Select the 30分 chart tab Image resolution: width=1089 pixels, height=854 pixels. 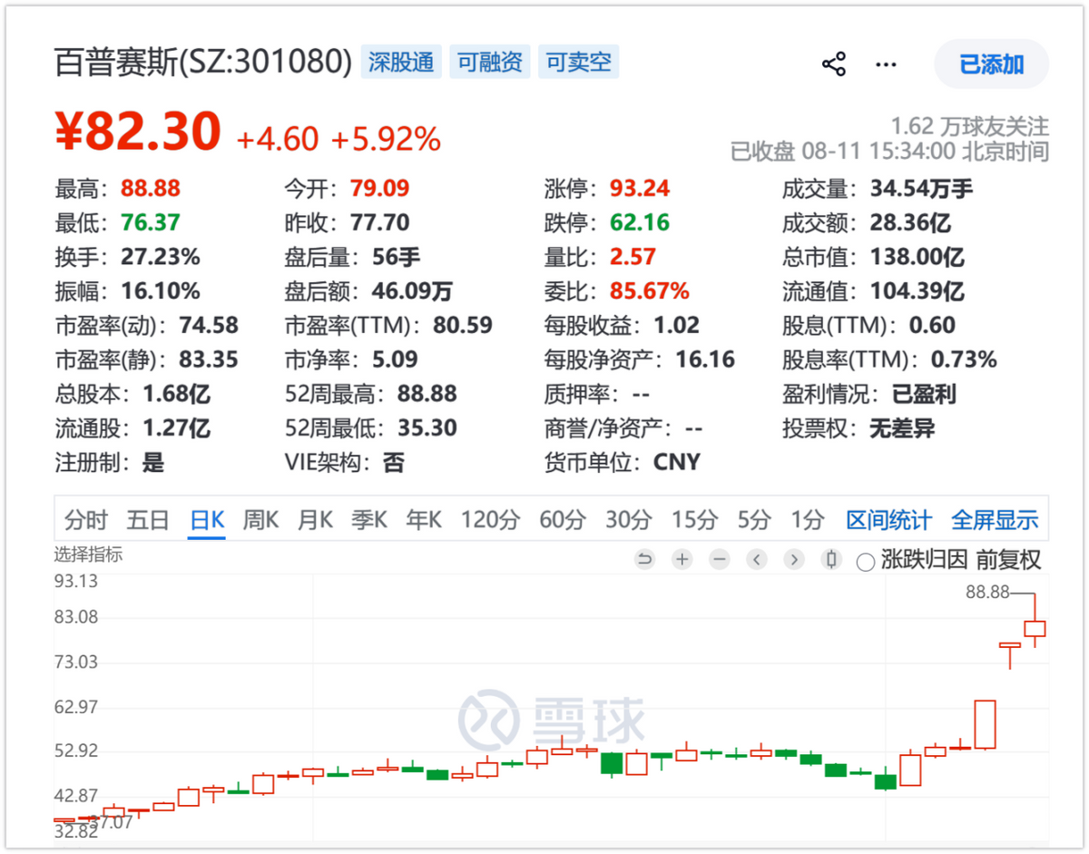pyautogui.click(x=629, y=520)
